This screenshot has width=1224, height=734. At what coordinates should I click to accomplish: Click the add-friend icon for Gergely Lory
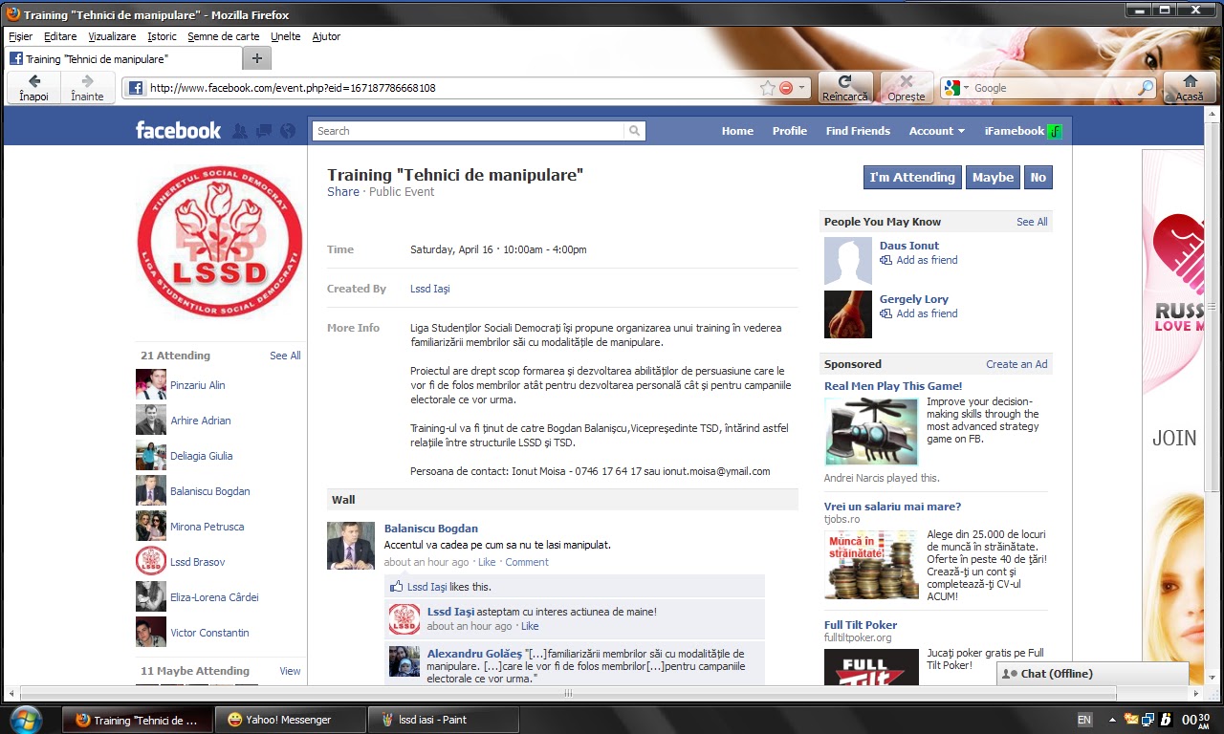[x=885, y=313]
